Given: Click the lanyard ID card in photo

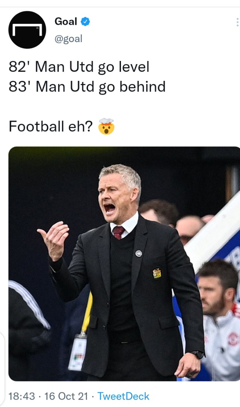Looking at the screenshot, I should click(78, 352).
